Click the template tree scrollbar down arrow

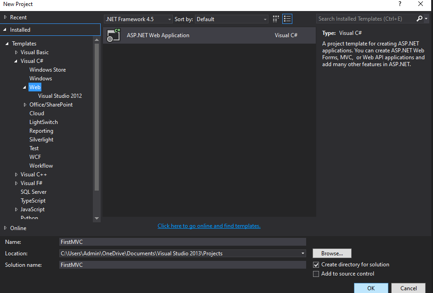coord(97,218)
